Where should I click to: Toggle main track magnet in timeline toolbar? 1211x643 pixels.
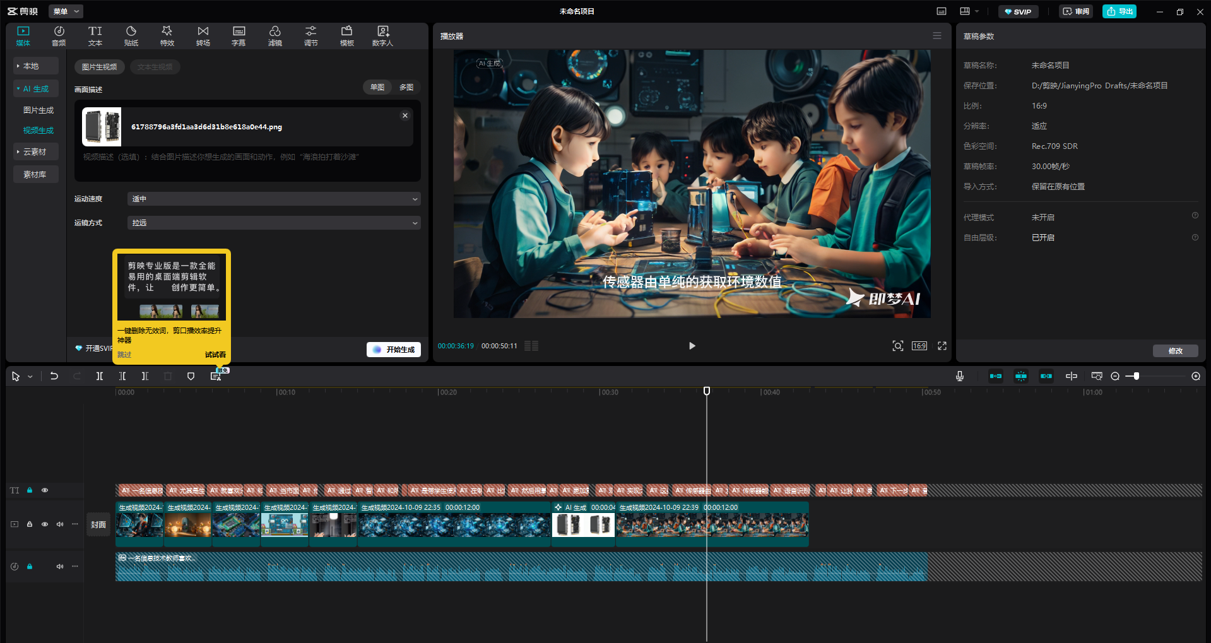pyautogui.click(x=996, y=376)
